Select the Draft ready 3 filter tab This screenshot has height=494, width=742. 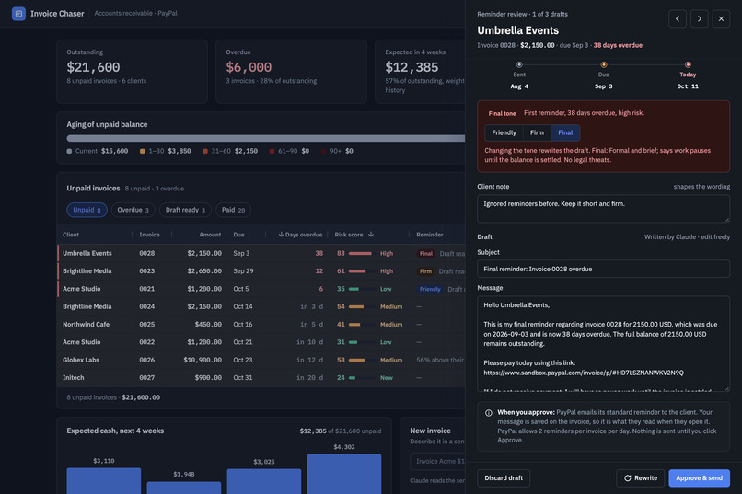[185, 210]
